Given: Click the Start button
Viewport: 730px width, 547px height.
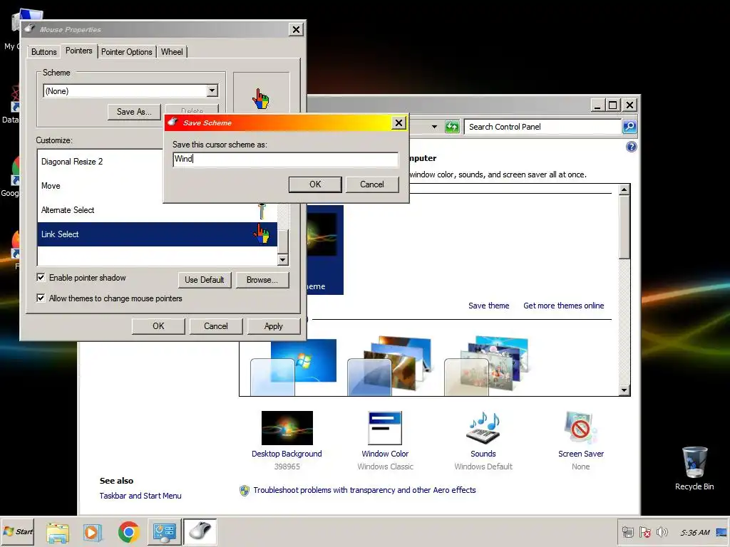Looking at the screenshot, I should click(x=18, y=531).
